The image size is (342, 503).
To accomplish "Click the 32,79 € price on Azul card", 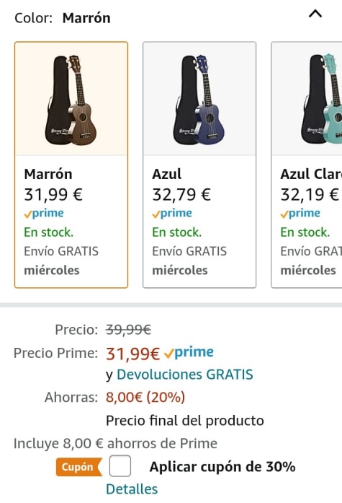I will tap(181, 194).
